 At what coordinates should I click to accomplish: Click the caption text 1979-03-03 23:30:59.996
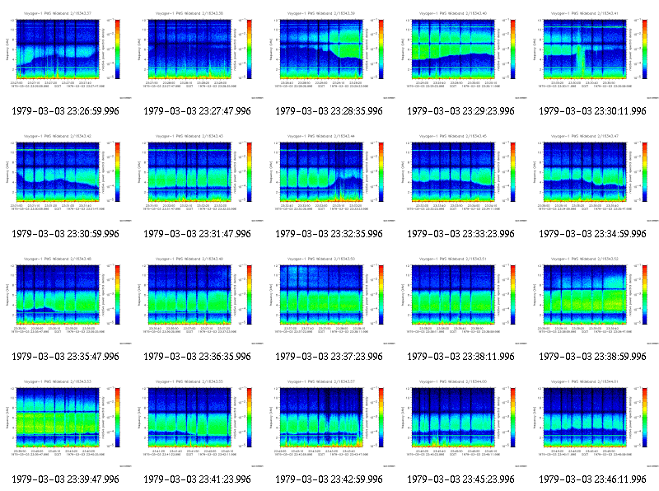[66, 234]
